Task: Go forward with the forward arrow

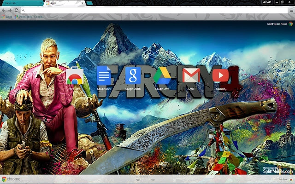Action: click(x=10, y=10)
